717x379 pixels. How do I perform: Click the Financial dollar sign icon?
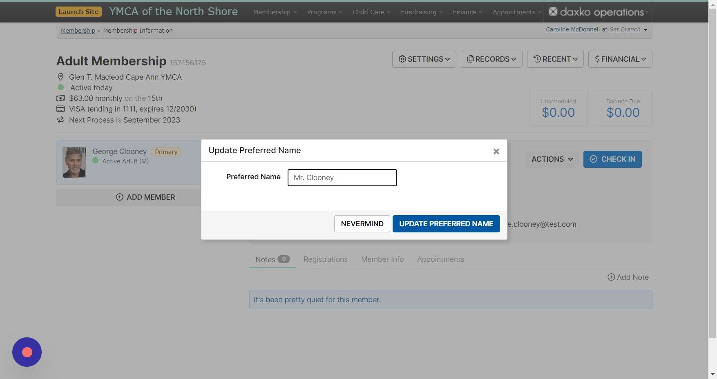[598, 59]
